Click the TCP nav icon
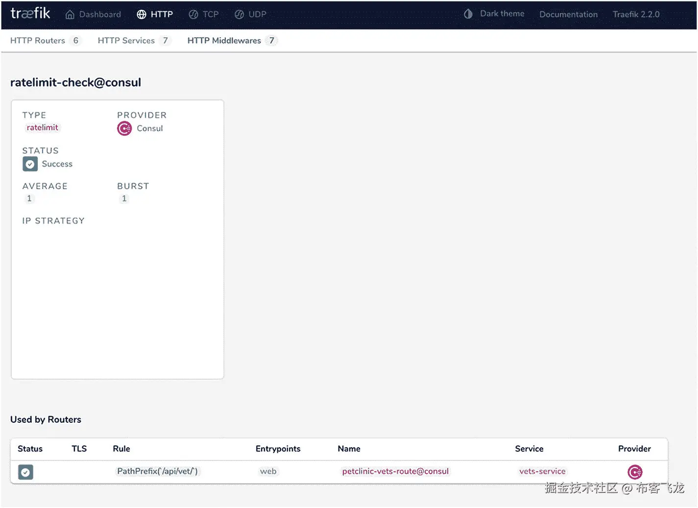Screen dimensions: 698x508 (193, 15)
